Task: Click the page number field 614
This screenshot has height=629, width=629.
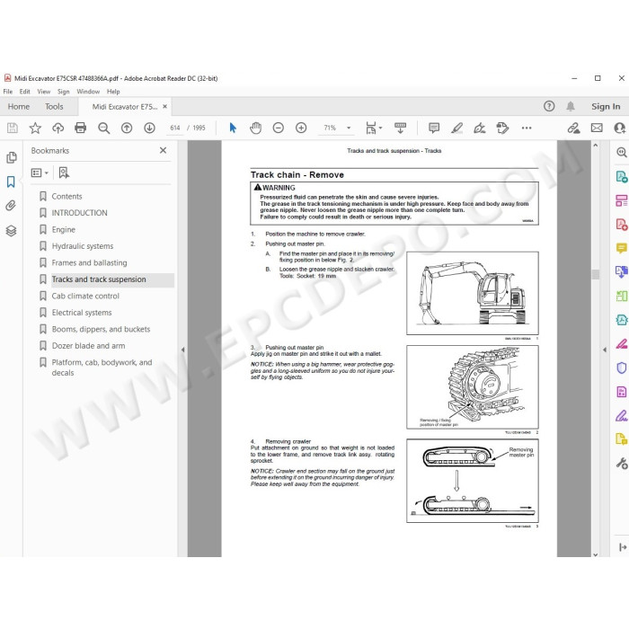Action: [x=175, y=128]
